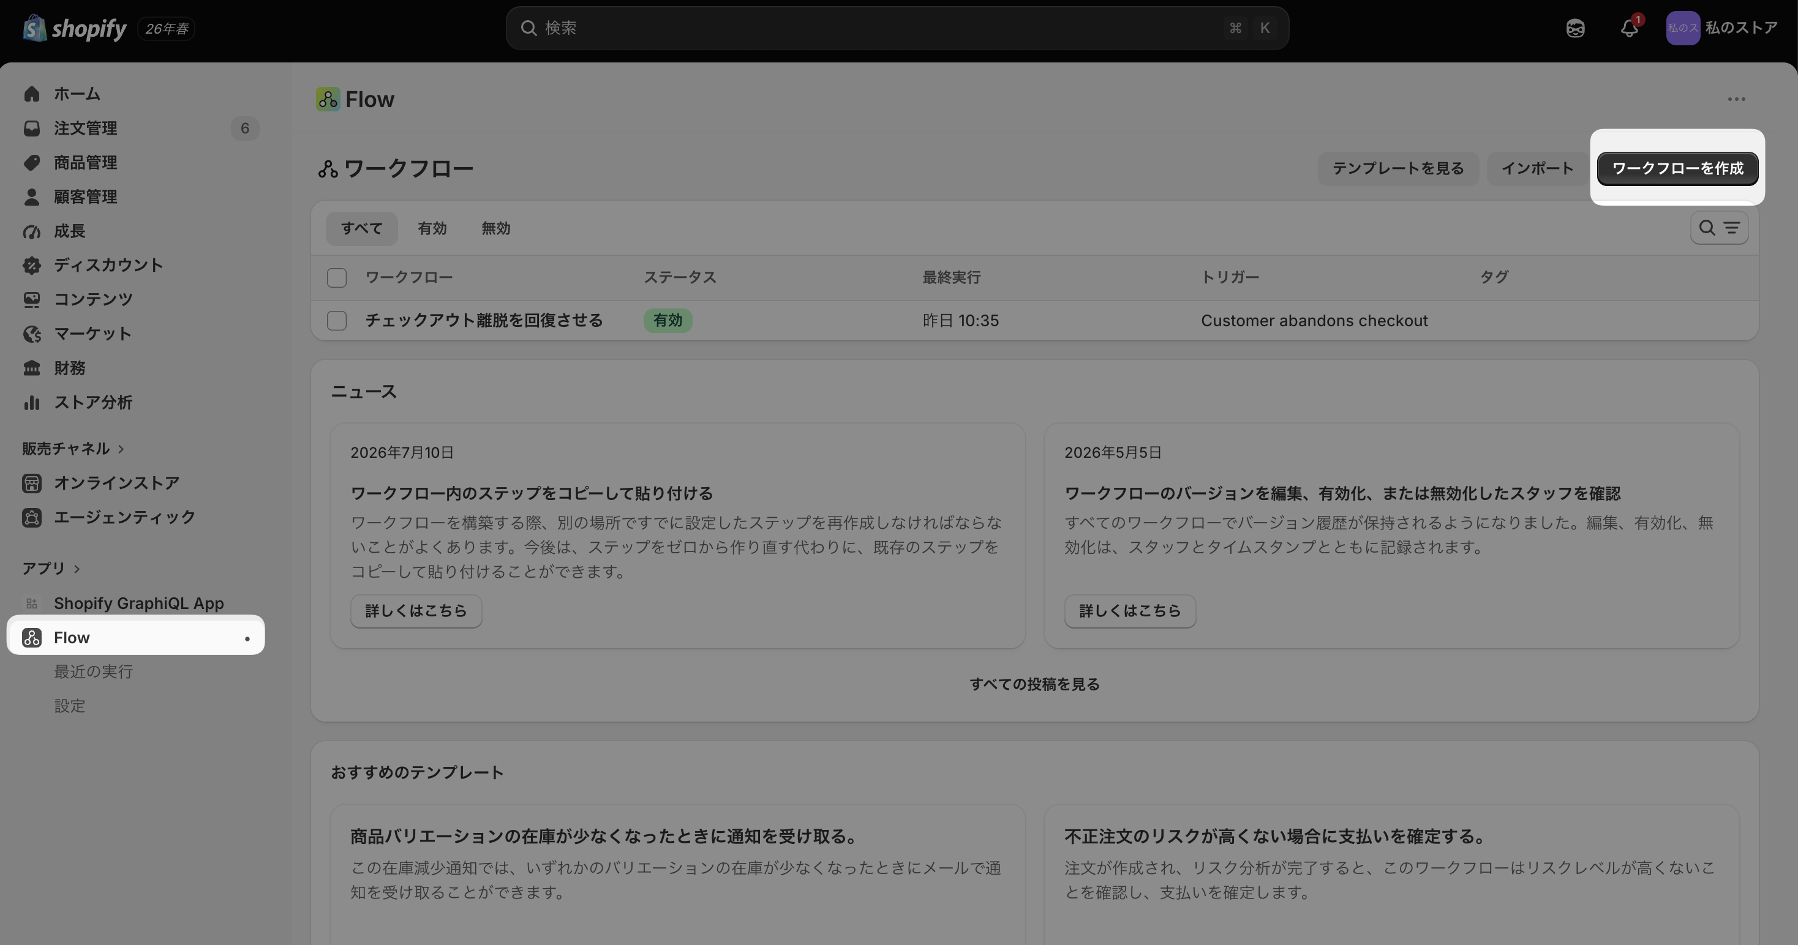This screenshot has width=1798, height=945.
Task: Open チェックアウト離脱を回復させる workflow
Action: click(484, 321)
